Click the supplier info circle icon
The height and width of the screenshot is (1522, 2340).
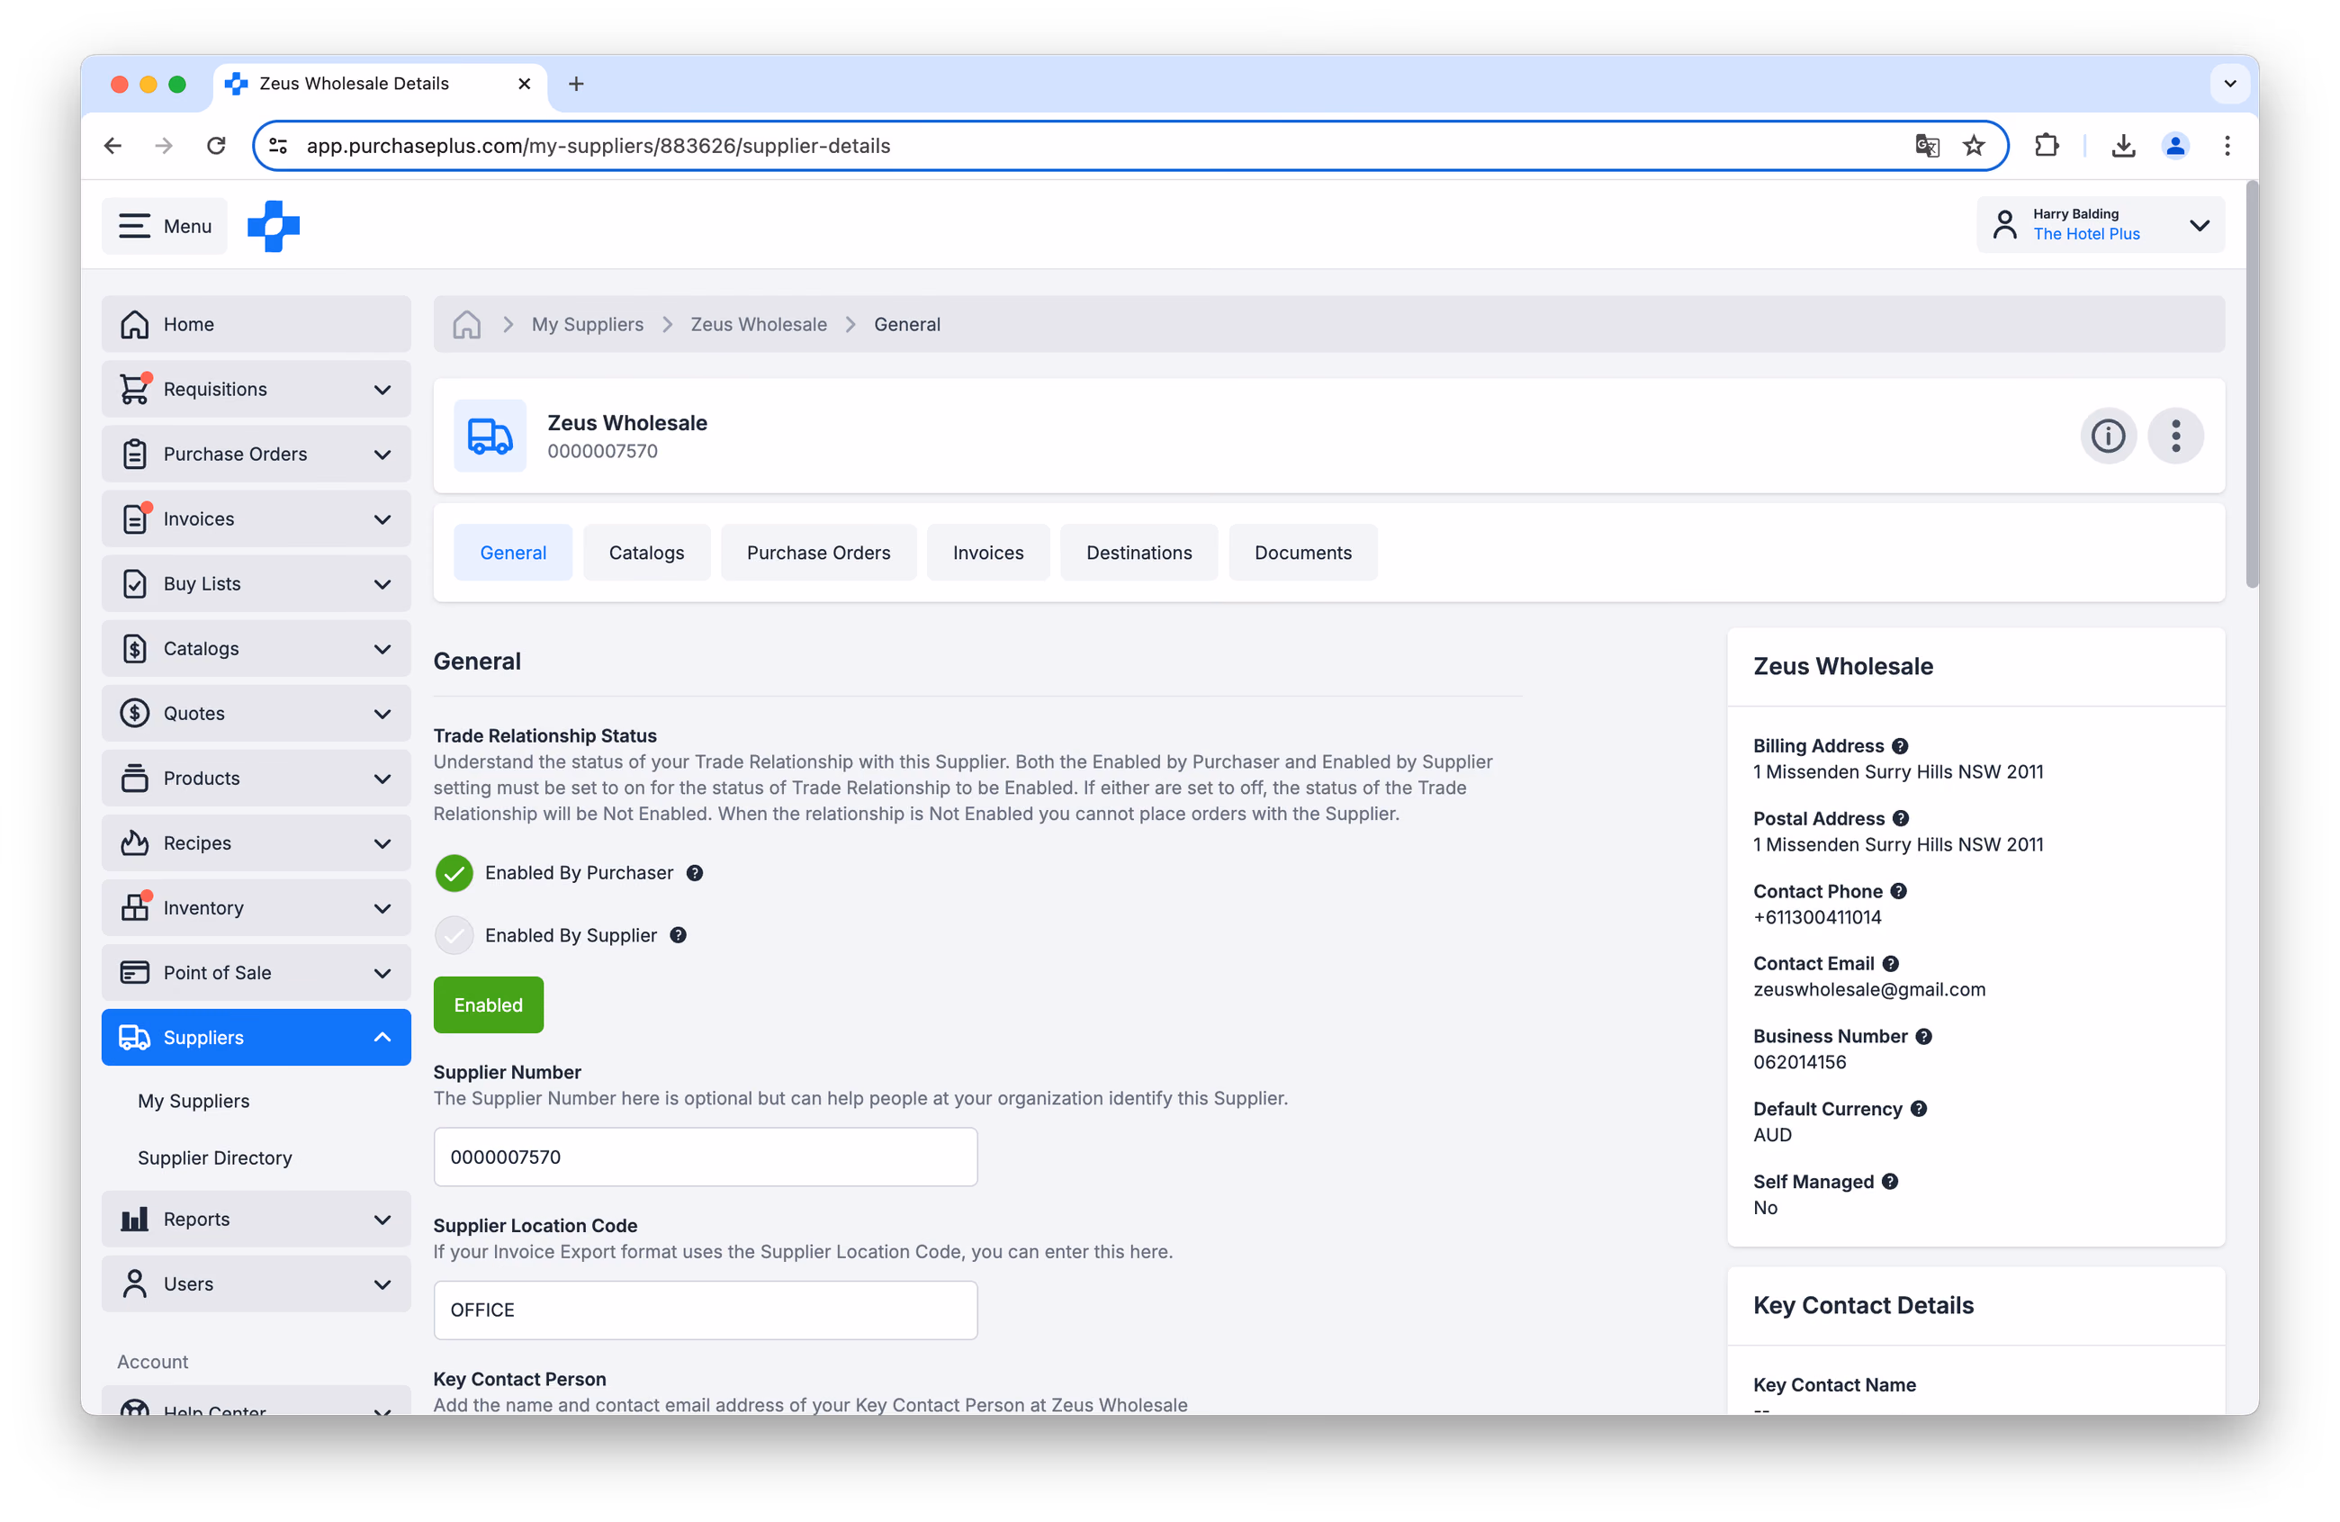2108,436
